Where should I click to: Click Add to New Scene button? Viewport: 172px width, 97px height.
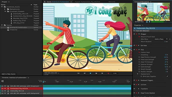(8, 74)
